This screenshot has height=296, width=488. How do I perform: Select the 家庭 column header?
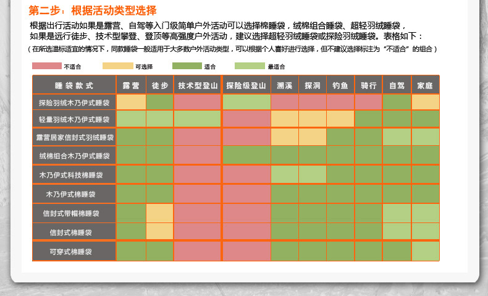click(425, 85)
